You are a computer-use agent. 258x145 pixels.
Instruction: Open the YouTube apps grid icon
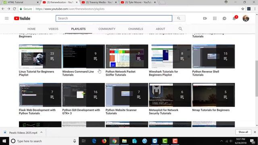[x=214, y=19]
